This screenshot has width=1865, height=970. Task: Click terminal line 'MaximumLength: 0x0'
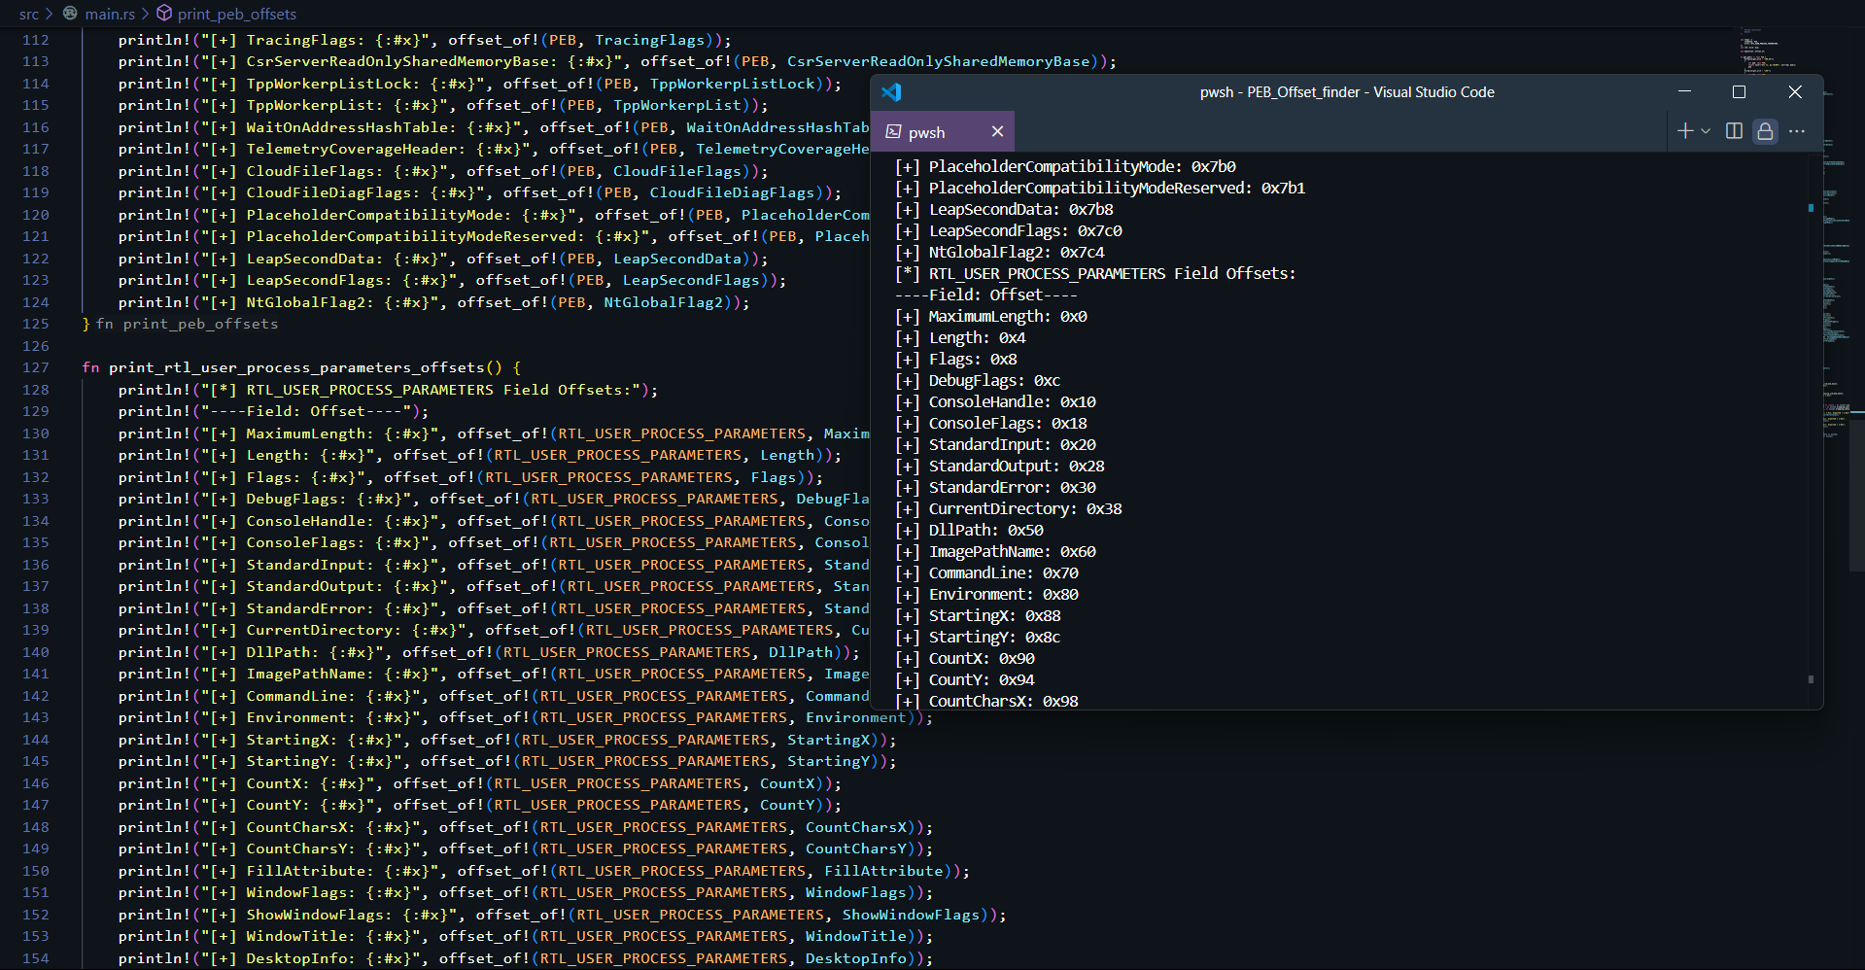990,316
